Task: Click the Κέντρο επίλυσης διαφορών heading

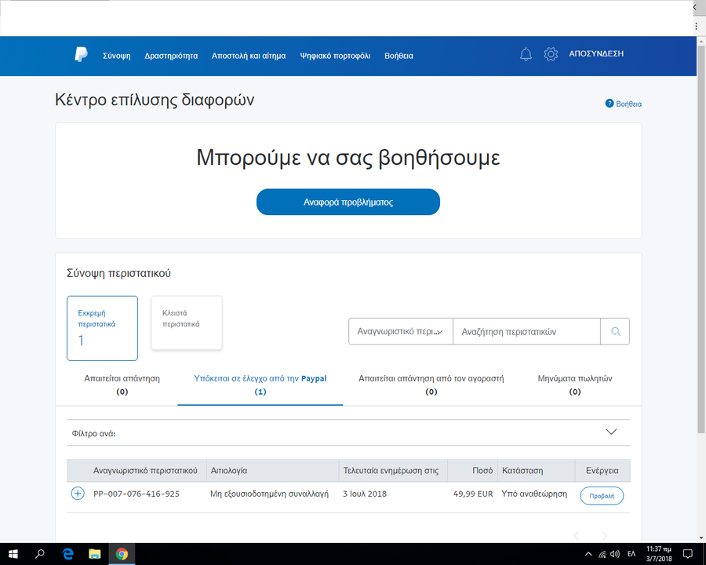Action: [155, 100]
